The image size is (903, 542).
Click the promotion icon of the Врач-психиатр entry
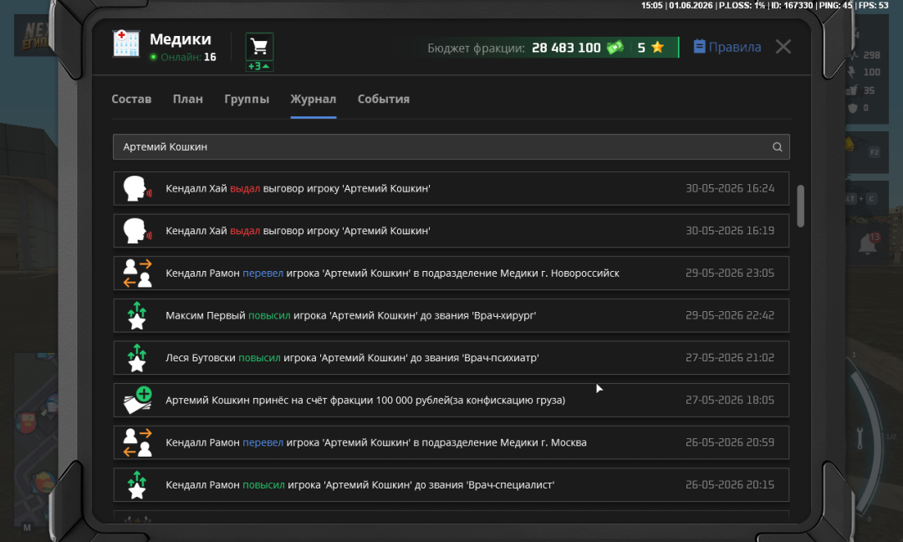(x=137, y=358)
